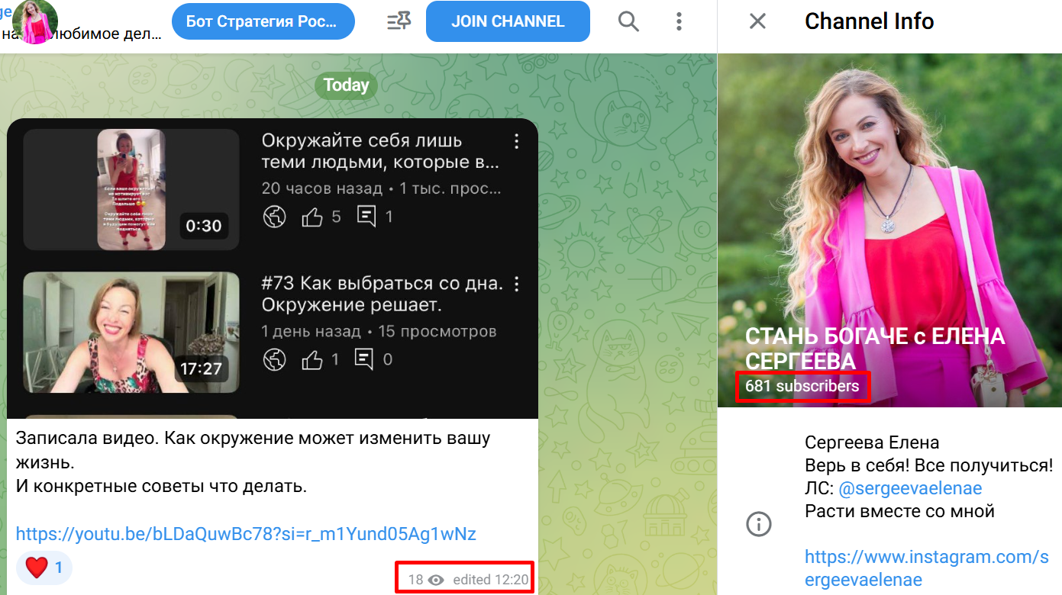
Task: Open the youtu.be video link
Action: click(x=246, y=534)
